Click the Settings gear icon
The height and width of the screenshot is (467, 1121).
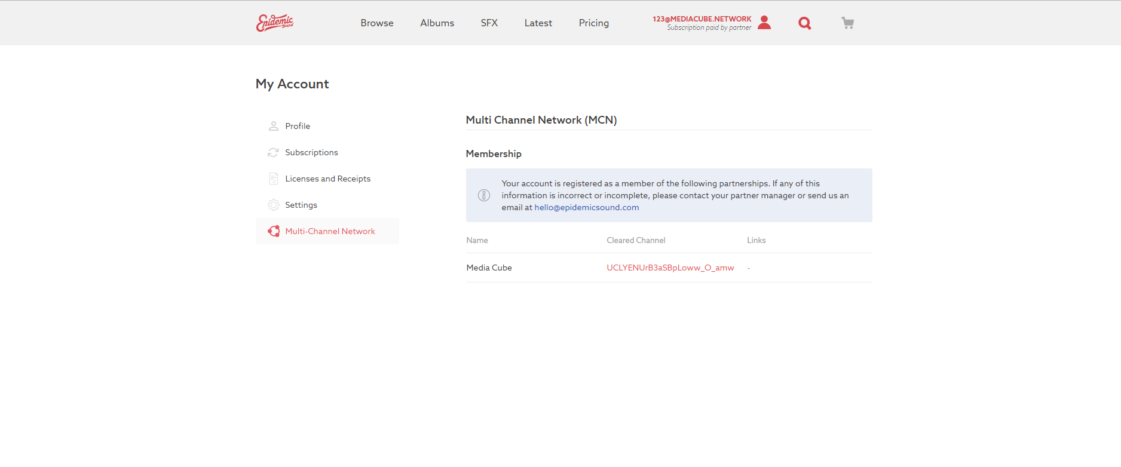click(274, 205)
